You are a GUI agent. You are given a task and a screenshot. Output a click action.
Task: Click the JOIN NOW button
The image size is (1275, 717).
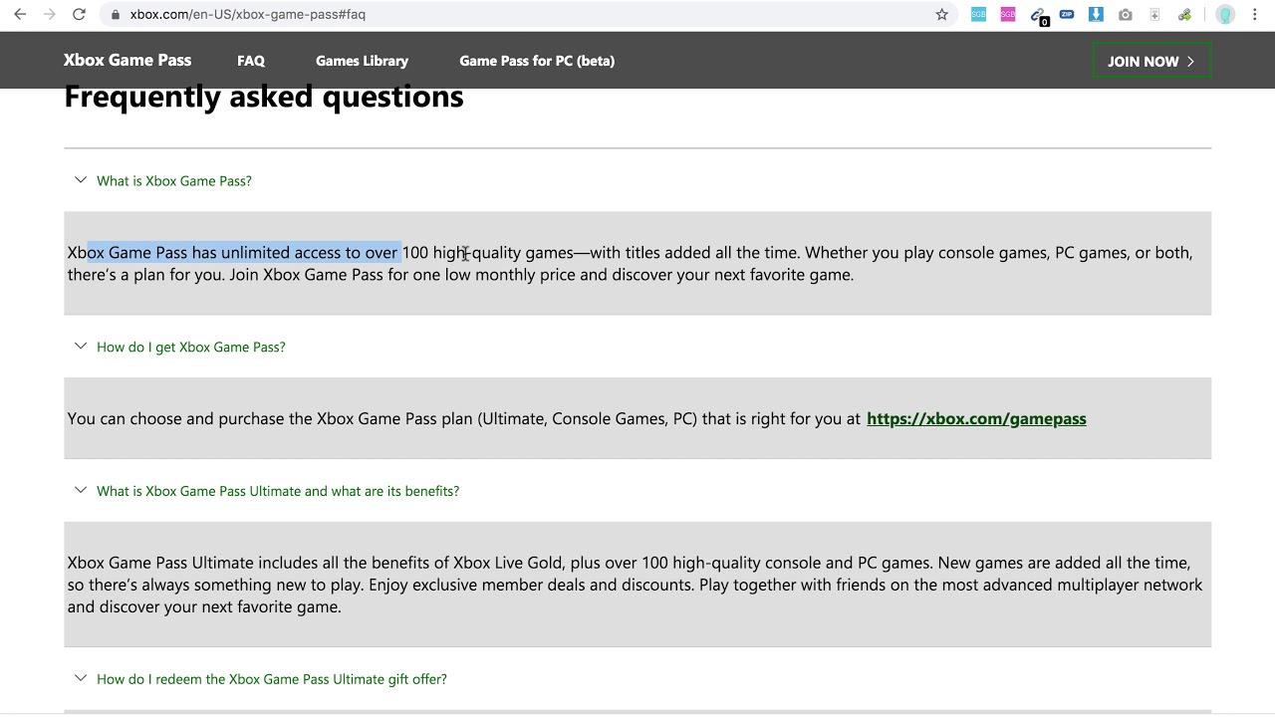click(x=1151, y=61)
